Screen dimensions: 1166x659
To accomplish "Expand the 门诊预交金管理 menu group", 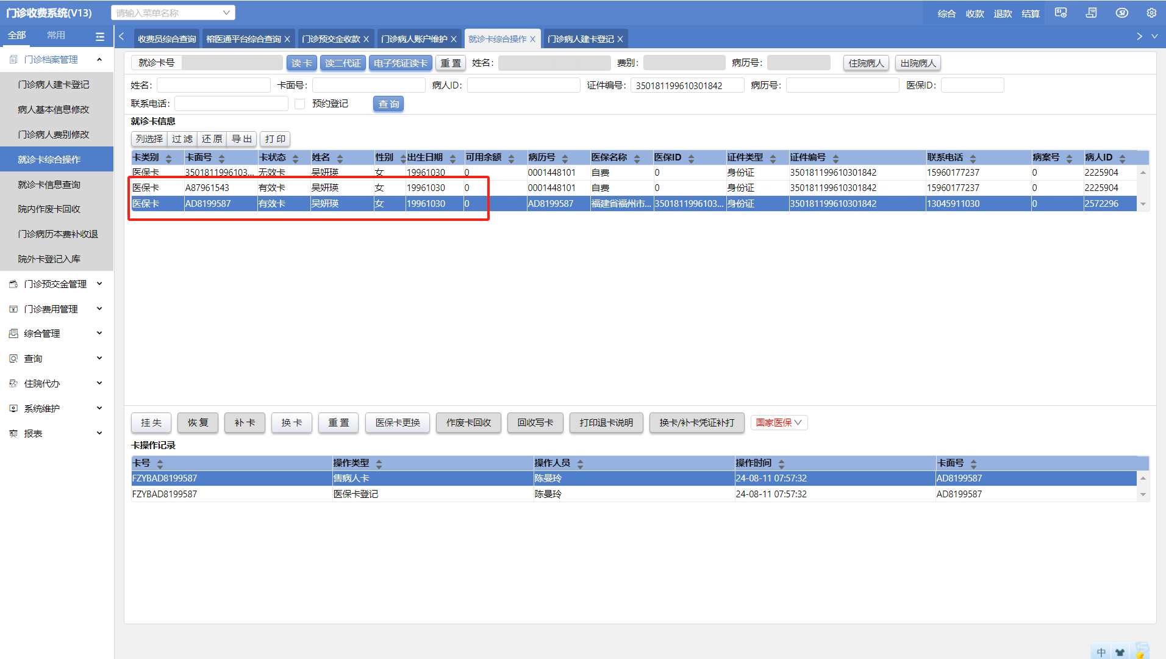I will (99, 284).
